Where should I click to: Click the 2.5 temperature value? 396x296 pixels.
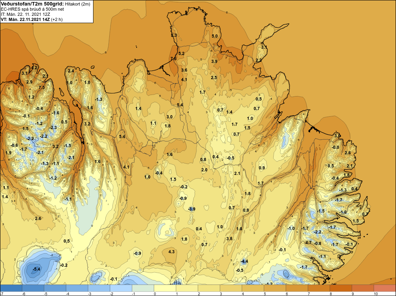[214, 78]
